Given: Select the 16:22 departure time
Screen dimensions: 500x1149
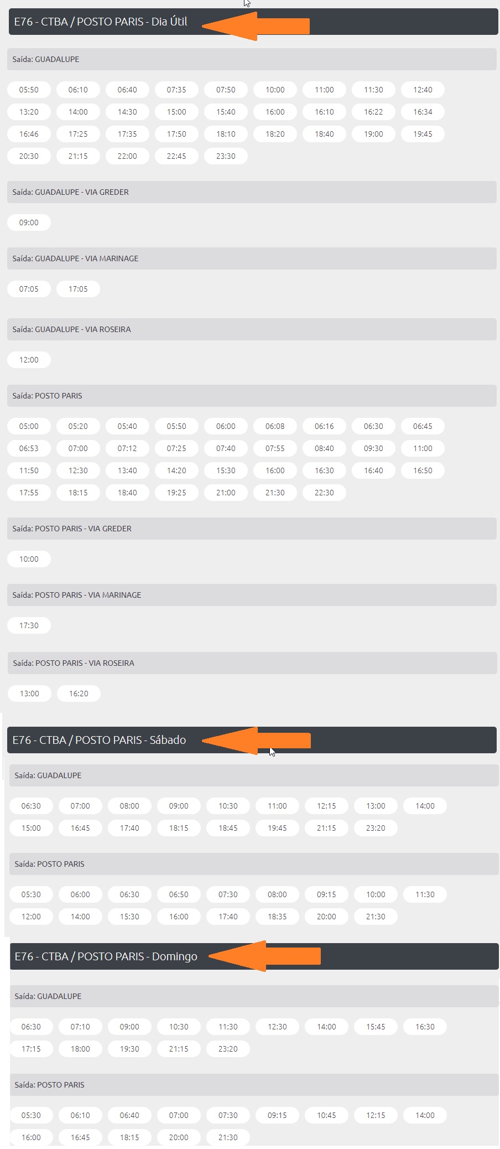Looking at the screenshot, I should click(x=373, y=112).
